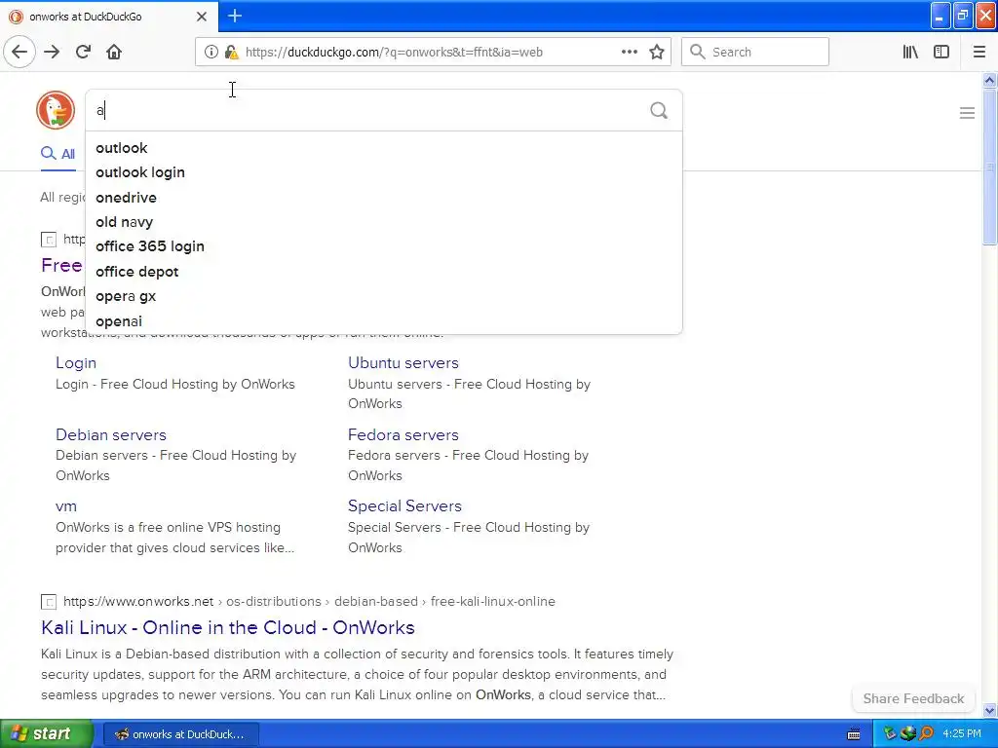Open the Library toolbar icon

(910, 53)
